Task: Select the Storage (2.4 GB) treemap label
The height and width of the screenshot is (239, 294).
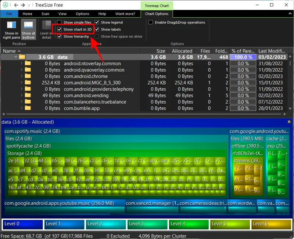Action: click(24, 153)
